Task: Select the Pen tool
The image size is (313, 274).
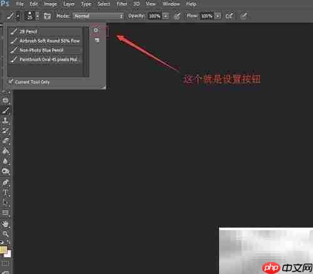Action: pos(6,182)
